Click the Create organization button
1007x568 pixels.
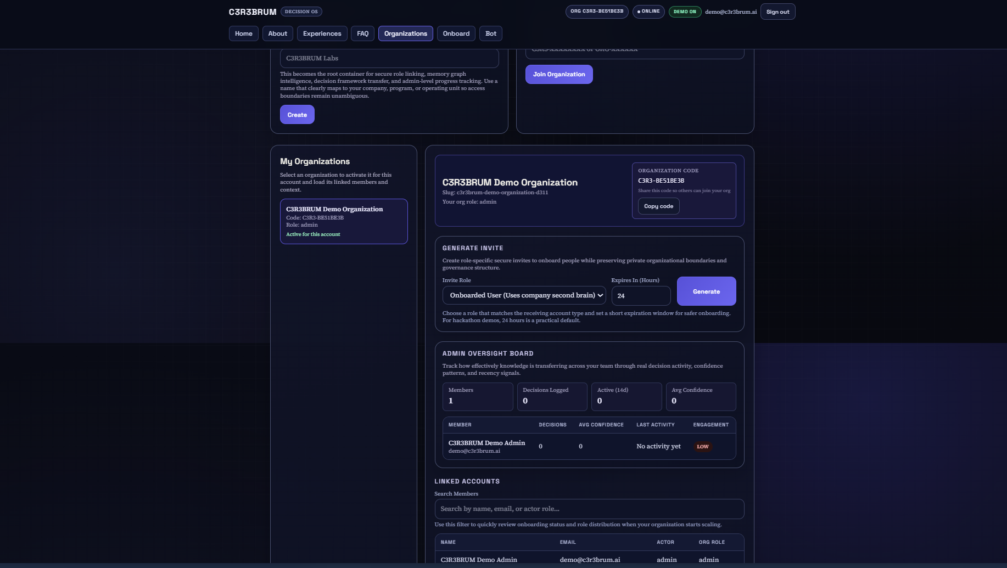coord(297,115)
